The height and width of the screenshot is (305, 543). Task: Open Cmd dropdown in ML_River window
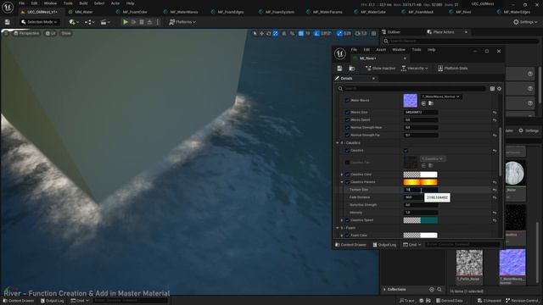point(412,245)
